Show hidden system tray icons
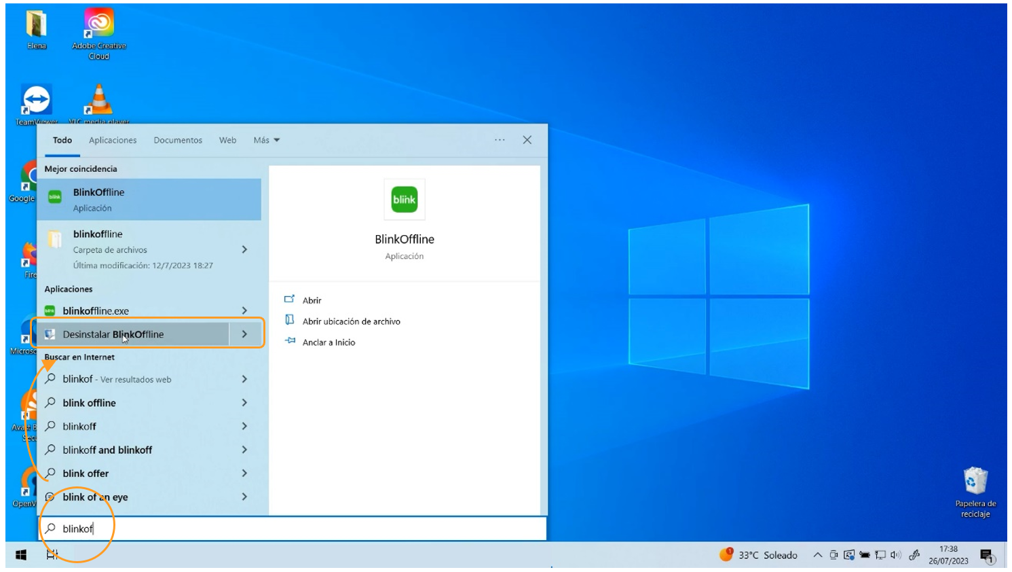 [817, 555]
